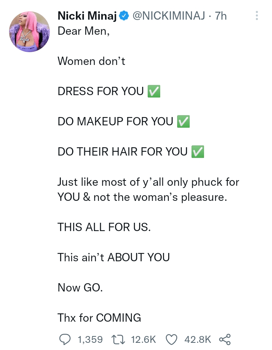Open Nicki Minaj's profile picture
272x350 pixels.
[29, 32]
